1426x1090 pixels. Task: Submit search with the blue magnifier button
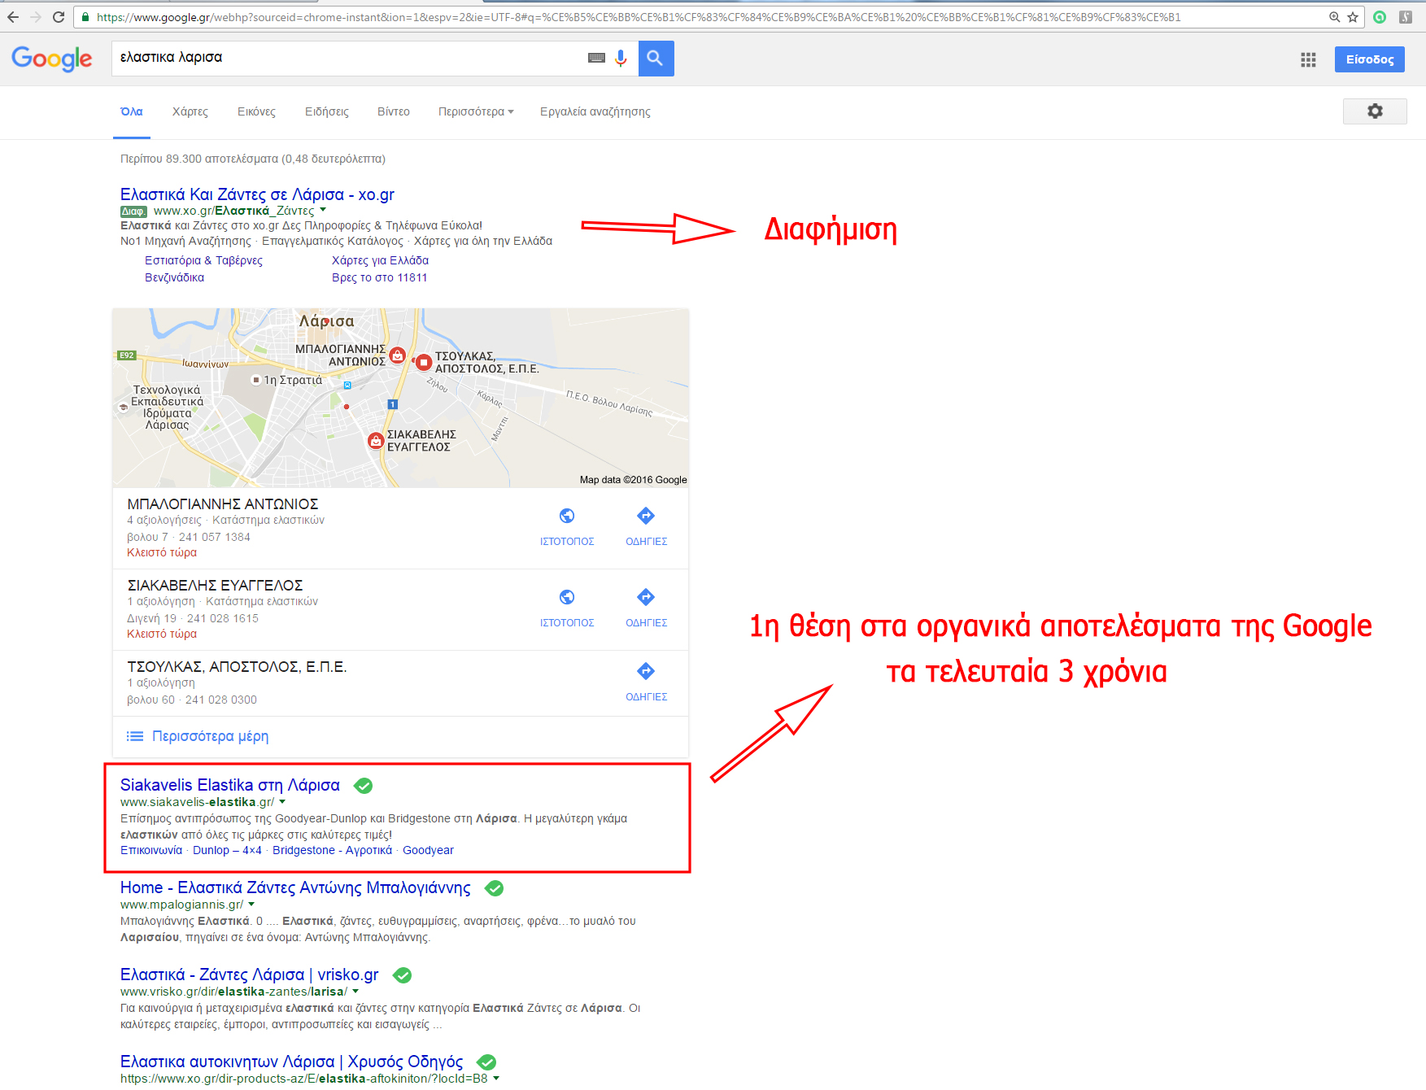[656, 59]
